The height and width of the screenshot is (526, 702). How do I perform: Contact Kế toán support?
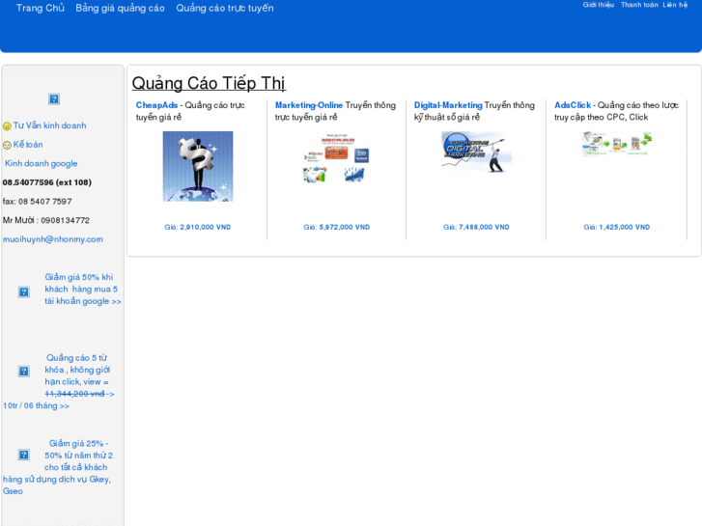pyautogui.click(x=28, y=145)
